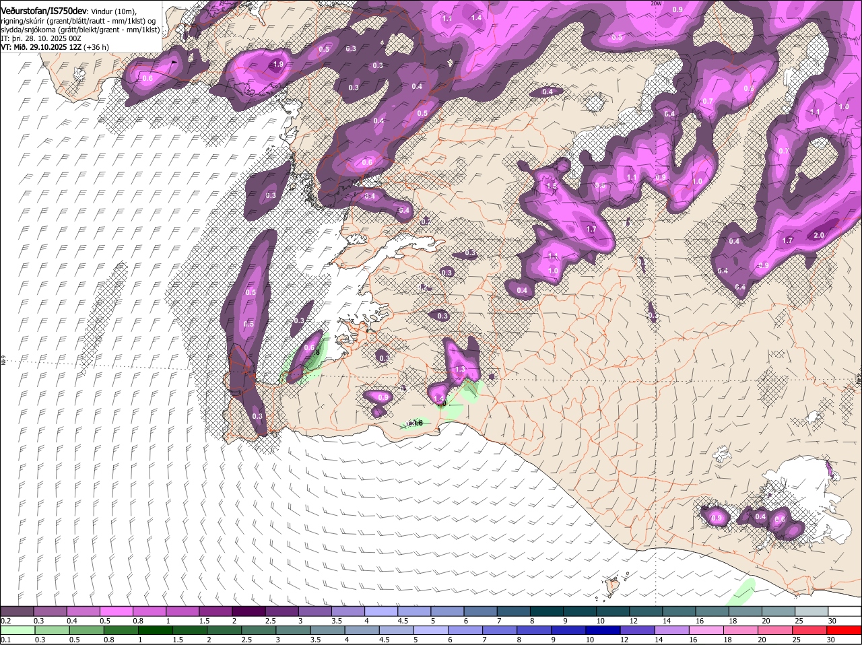Click the upper legend swatch starting at 10

[613, 611]
